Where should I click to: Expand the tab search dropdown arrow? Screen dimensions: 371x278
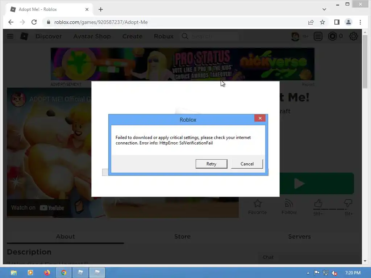[324, 9]
